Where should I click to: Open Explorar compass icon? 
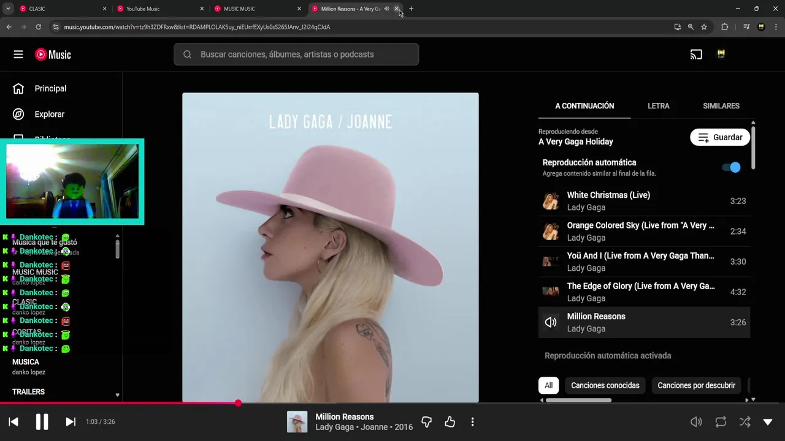(x=18, y=114)
